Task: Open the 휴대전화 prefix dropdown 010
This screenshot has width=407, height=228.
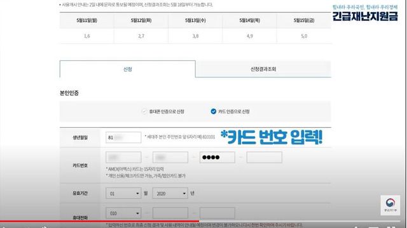Action: tap(123, 213)
